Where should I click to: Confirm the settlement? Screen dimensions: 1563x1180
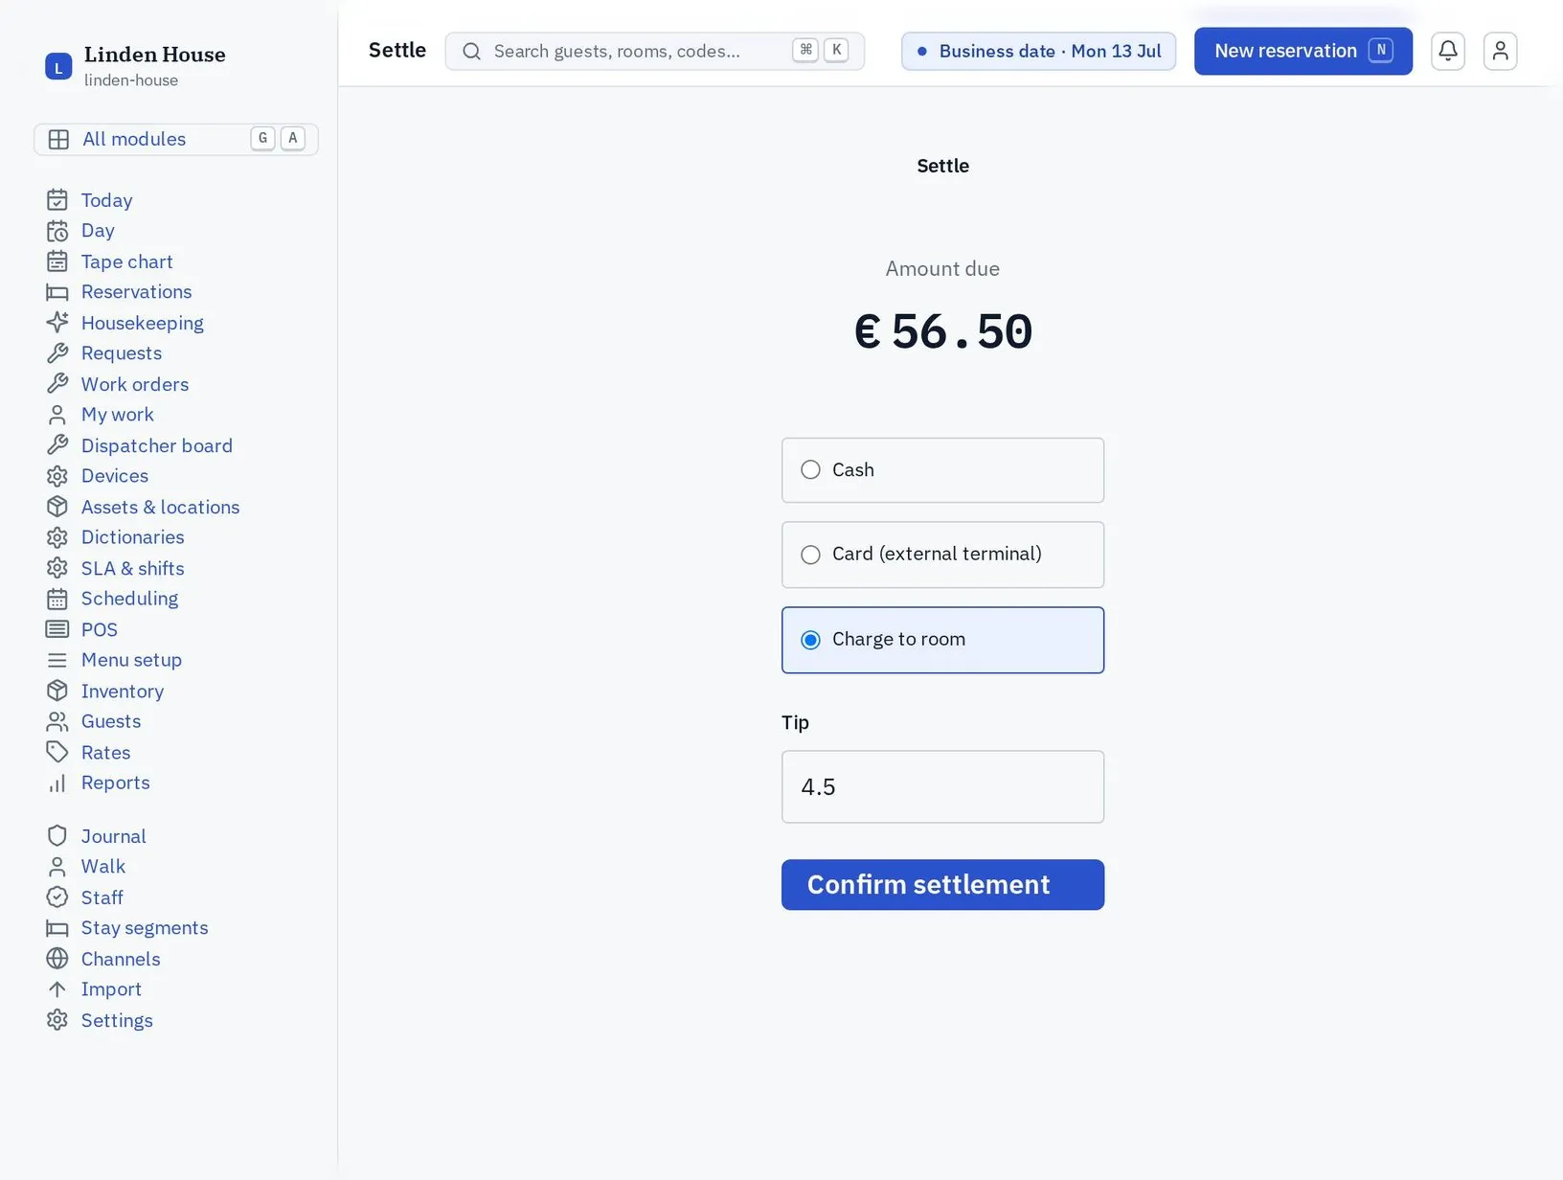(x=942, y=884)
